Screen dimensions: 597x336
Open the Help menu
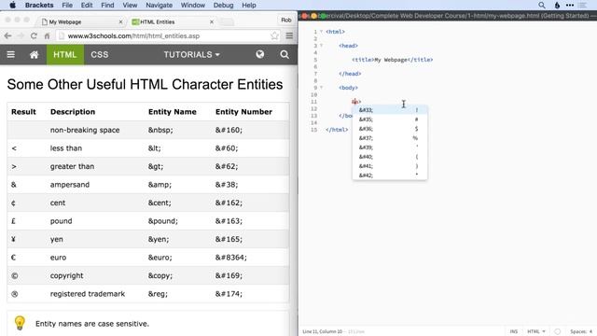[x=249, y=5]
